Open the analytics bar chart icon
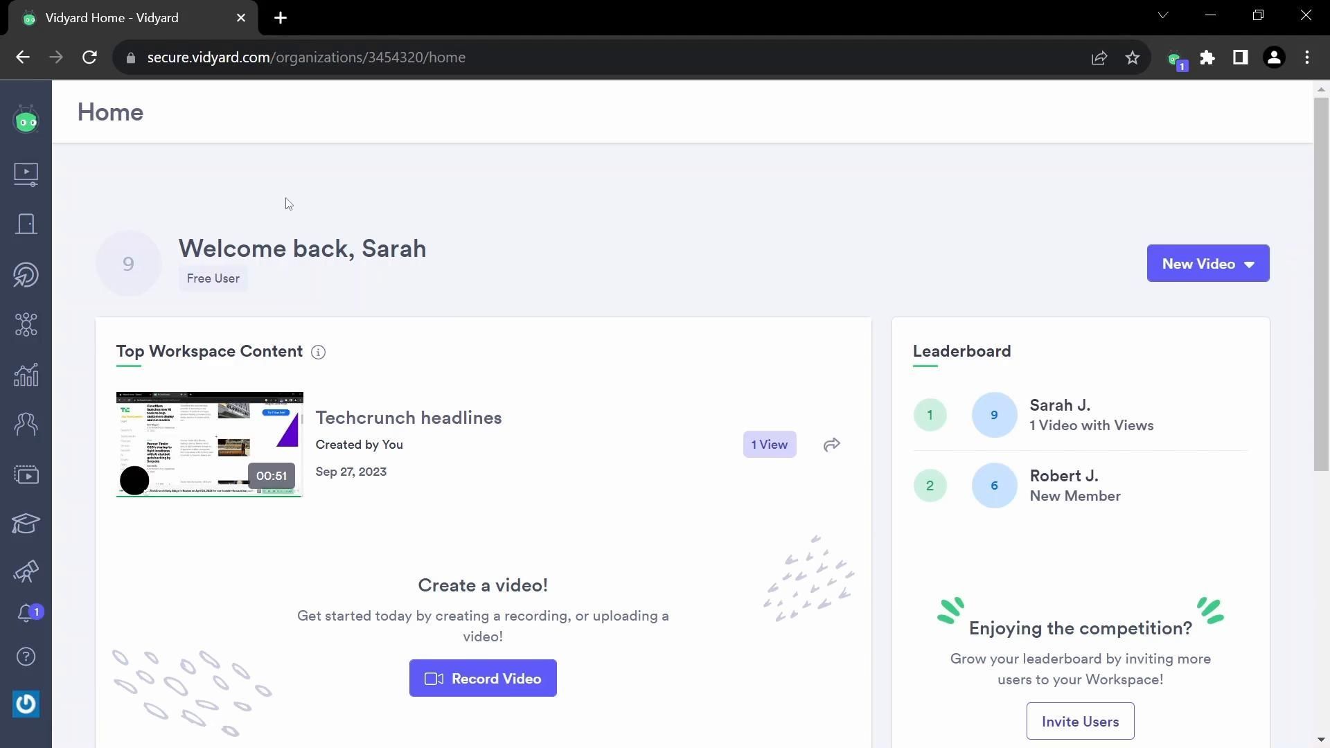This screenshot has height=748, width=1330. pyautogui.click(x=26, y=375)
